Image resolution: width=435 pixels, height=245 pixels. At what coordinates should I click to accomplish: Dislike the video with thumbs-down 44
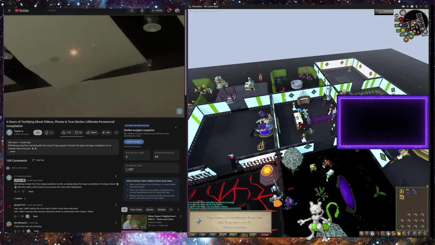tap(78, 132)
